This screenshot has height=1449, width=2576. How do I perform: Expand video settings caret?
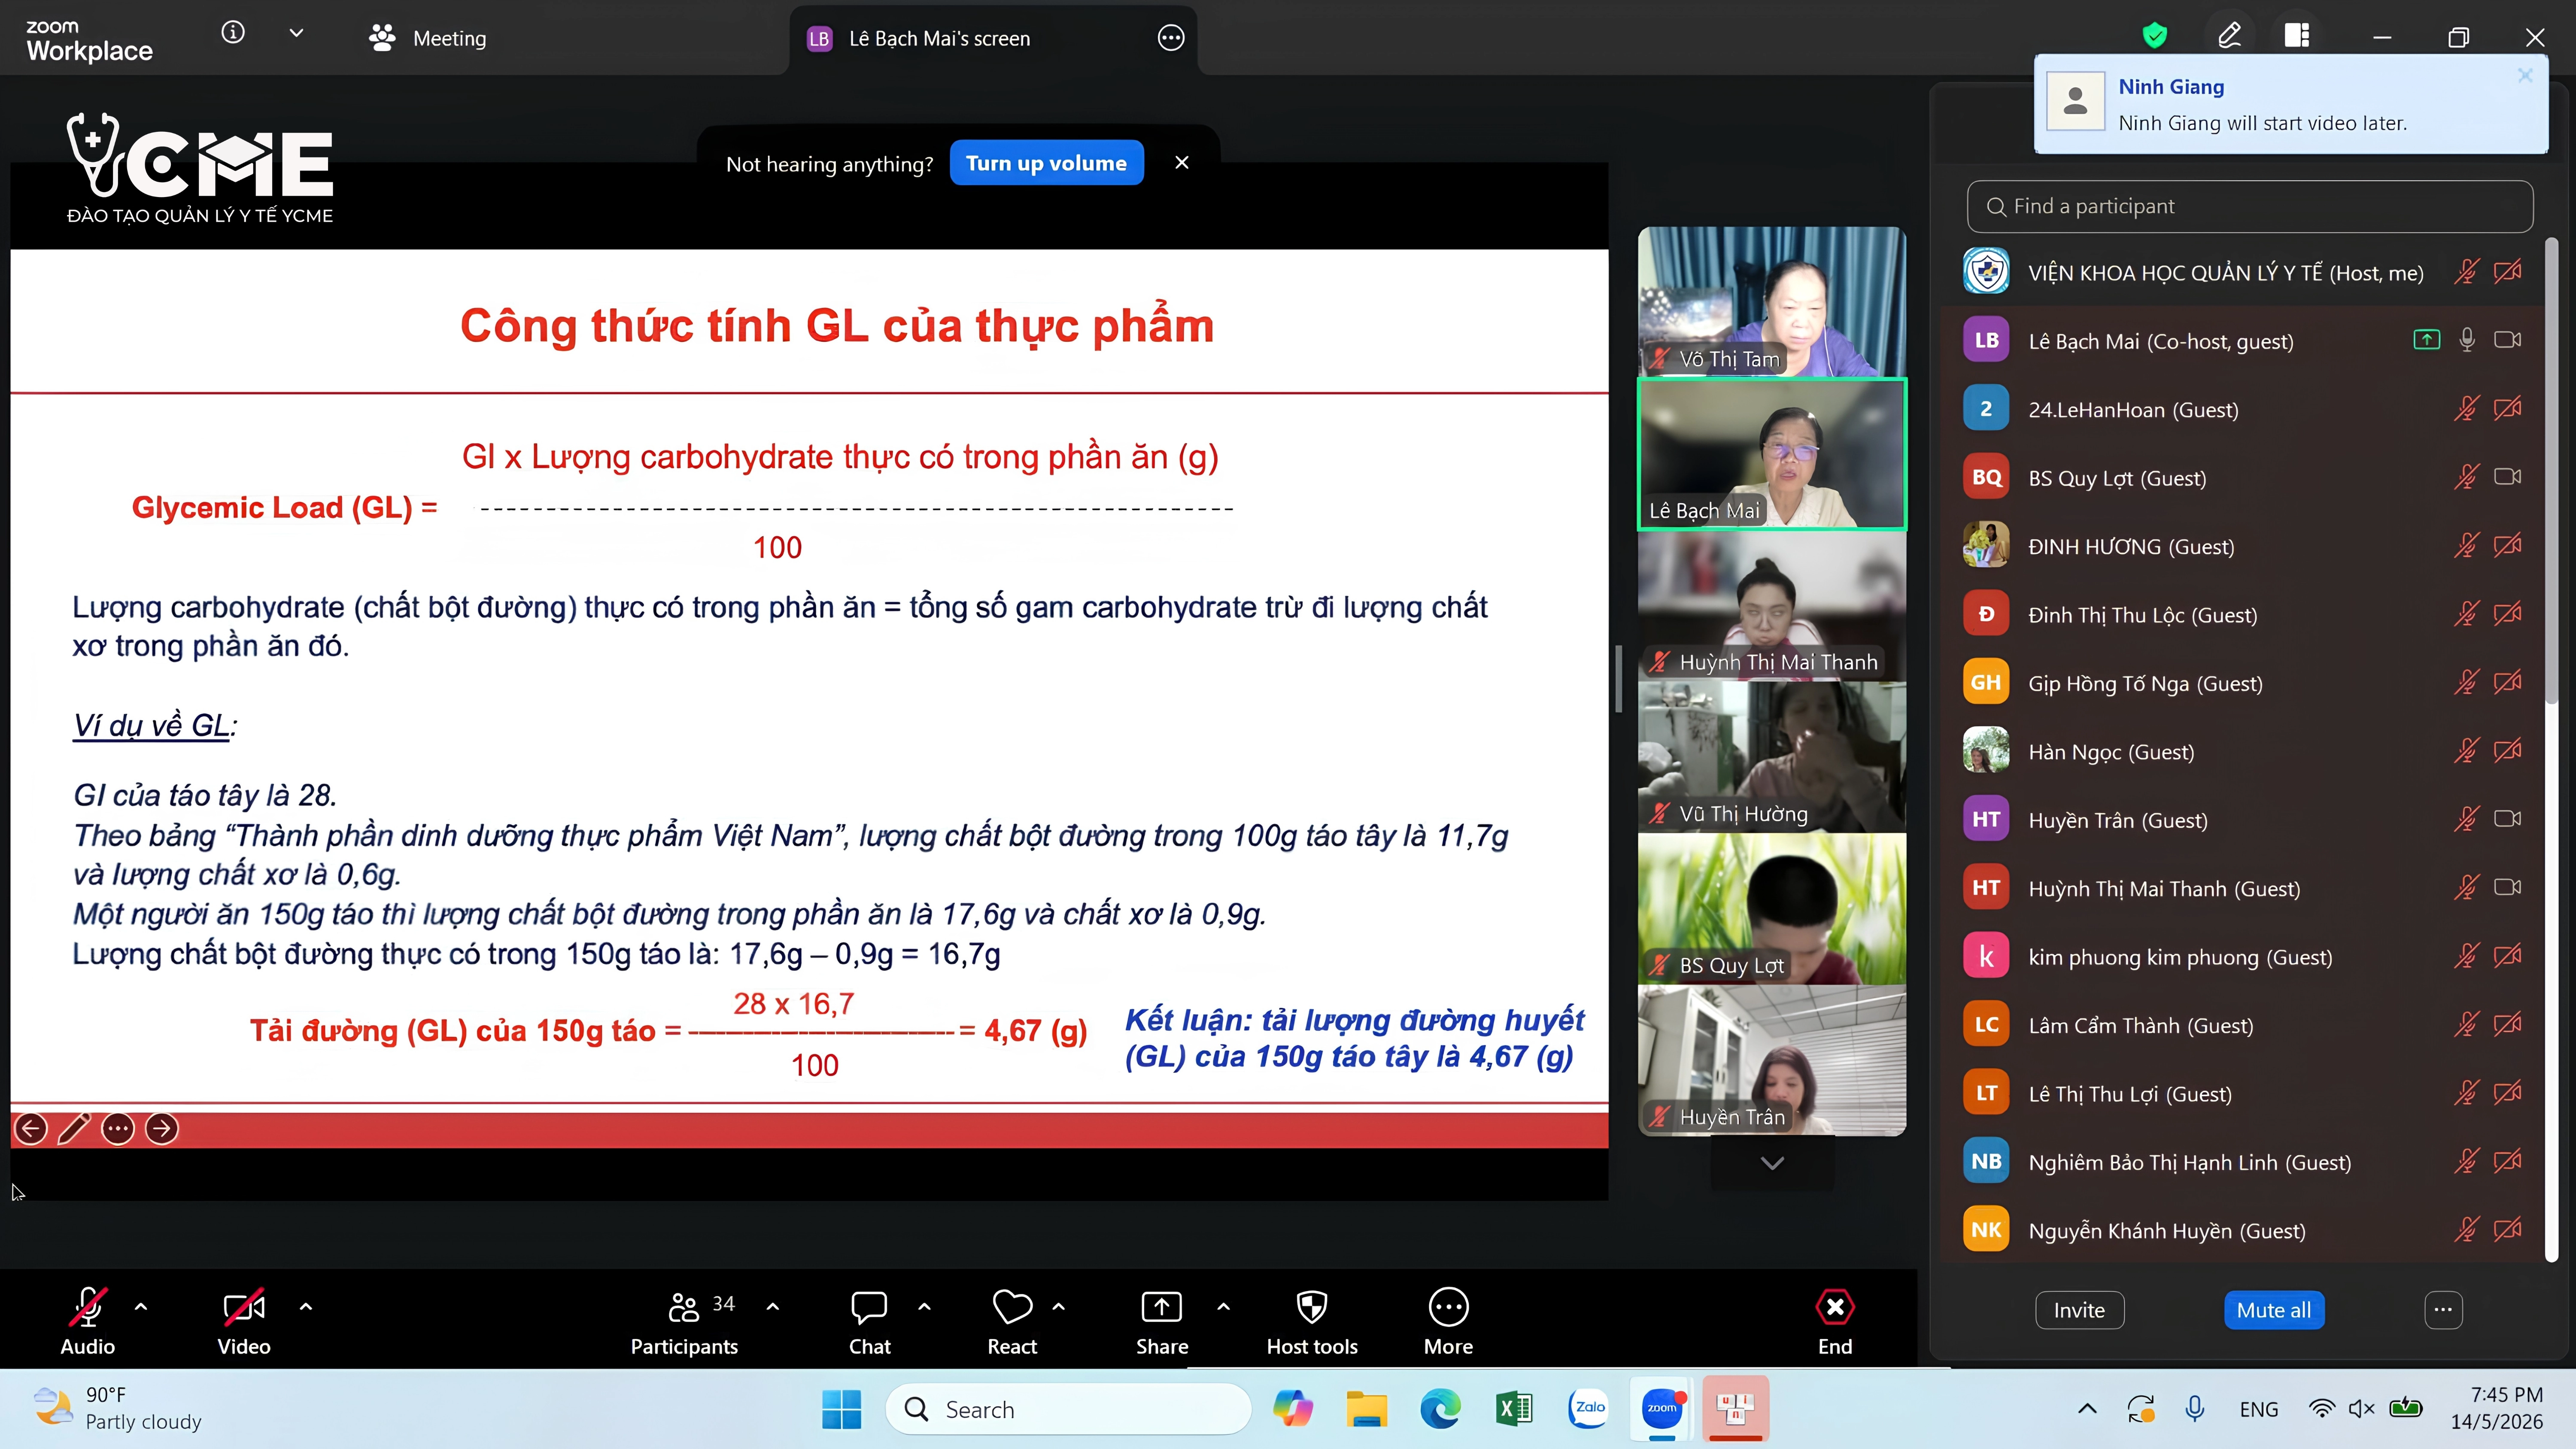tap(306, 1306)
